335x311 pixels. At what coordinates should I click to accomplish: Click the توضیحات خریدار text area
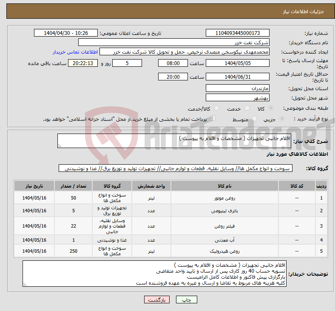coord(154,274)
